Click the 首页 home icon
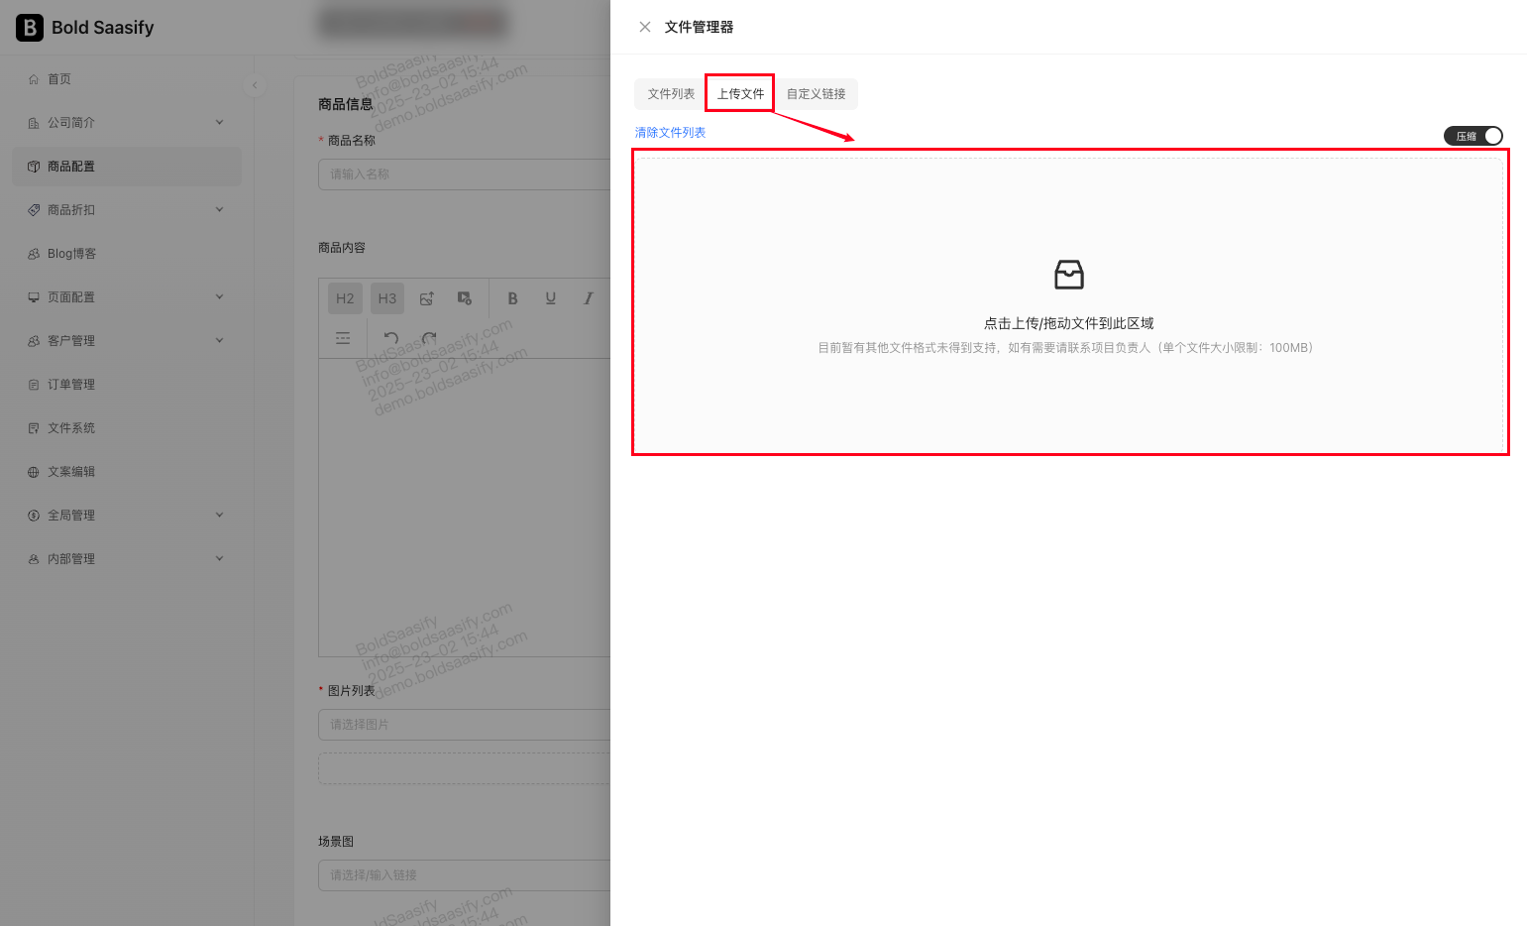The height and width of the screenshot is (926, 1527). click(x=34, y=79)
